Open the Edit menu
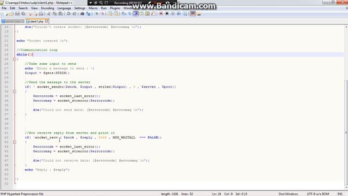The image size is (348, 196). [x=13, y=8]
